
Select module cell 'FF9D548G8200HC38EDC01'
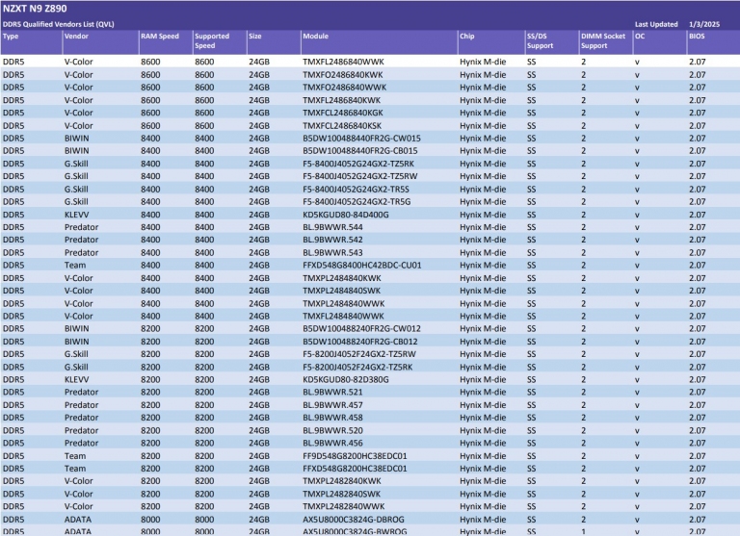[355, 456]
